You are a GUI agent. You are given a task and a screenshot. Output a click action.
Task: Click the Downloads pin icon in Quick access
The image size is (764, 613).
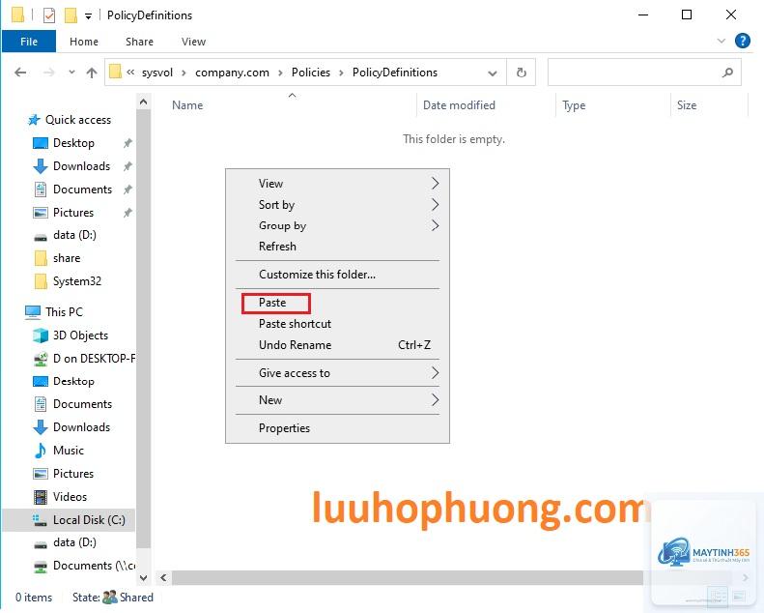coord(127,166)
